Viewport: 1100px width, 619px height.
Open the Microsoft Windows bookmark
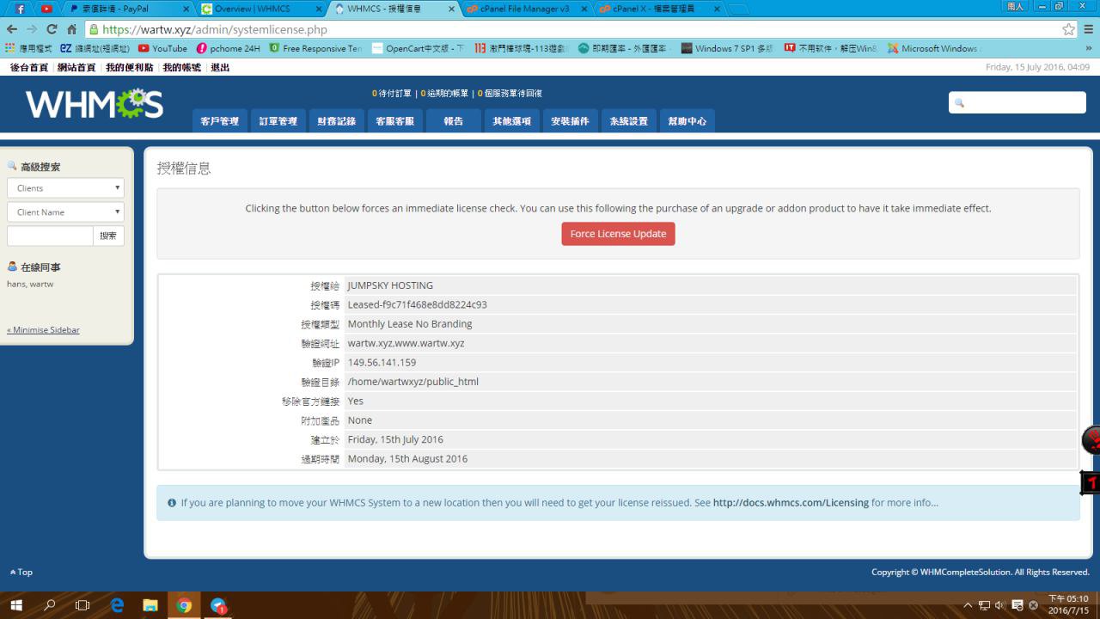pos(933,48)
